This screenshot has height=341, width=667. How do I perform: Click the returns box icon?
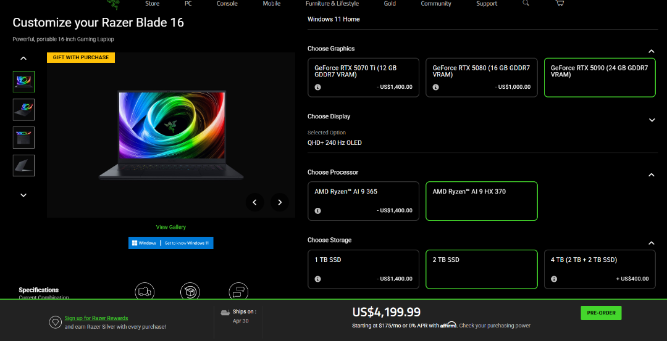coord(190,291)
